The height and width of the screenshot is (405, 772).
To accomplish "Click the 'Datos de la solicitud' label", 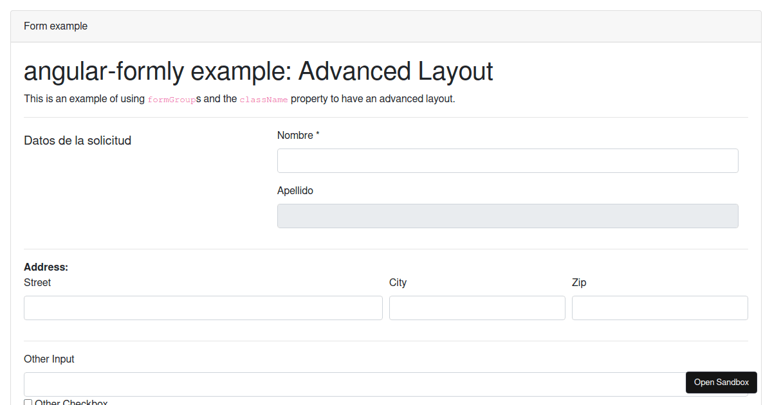I will [x=77, y=141].
